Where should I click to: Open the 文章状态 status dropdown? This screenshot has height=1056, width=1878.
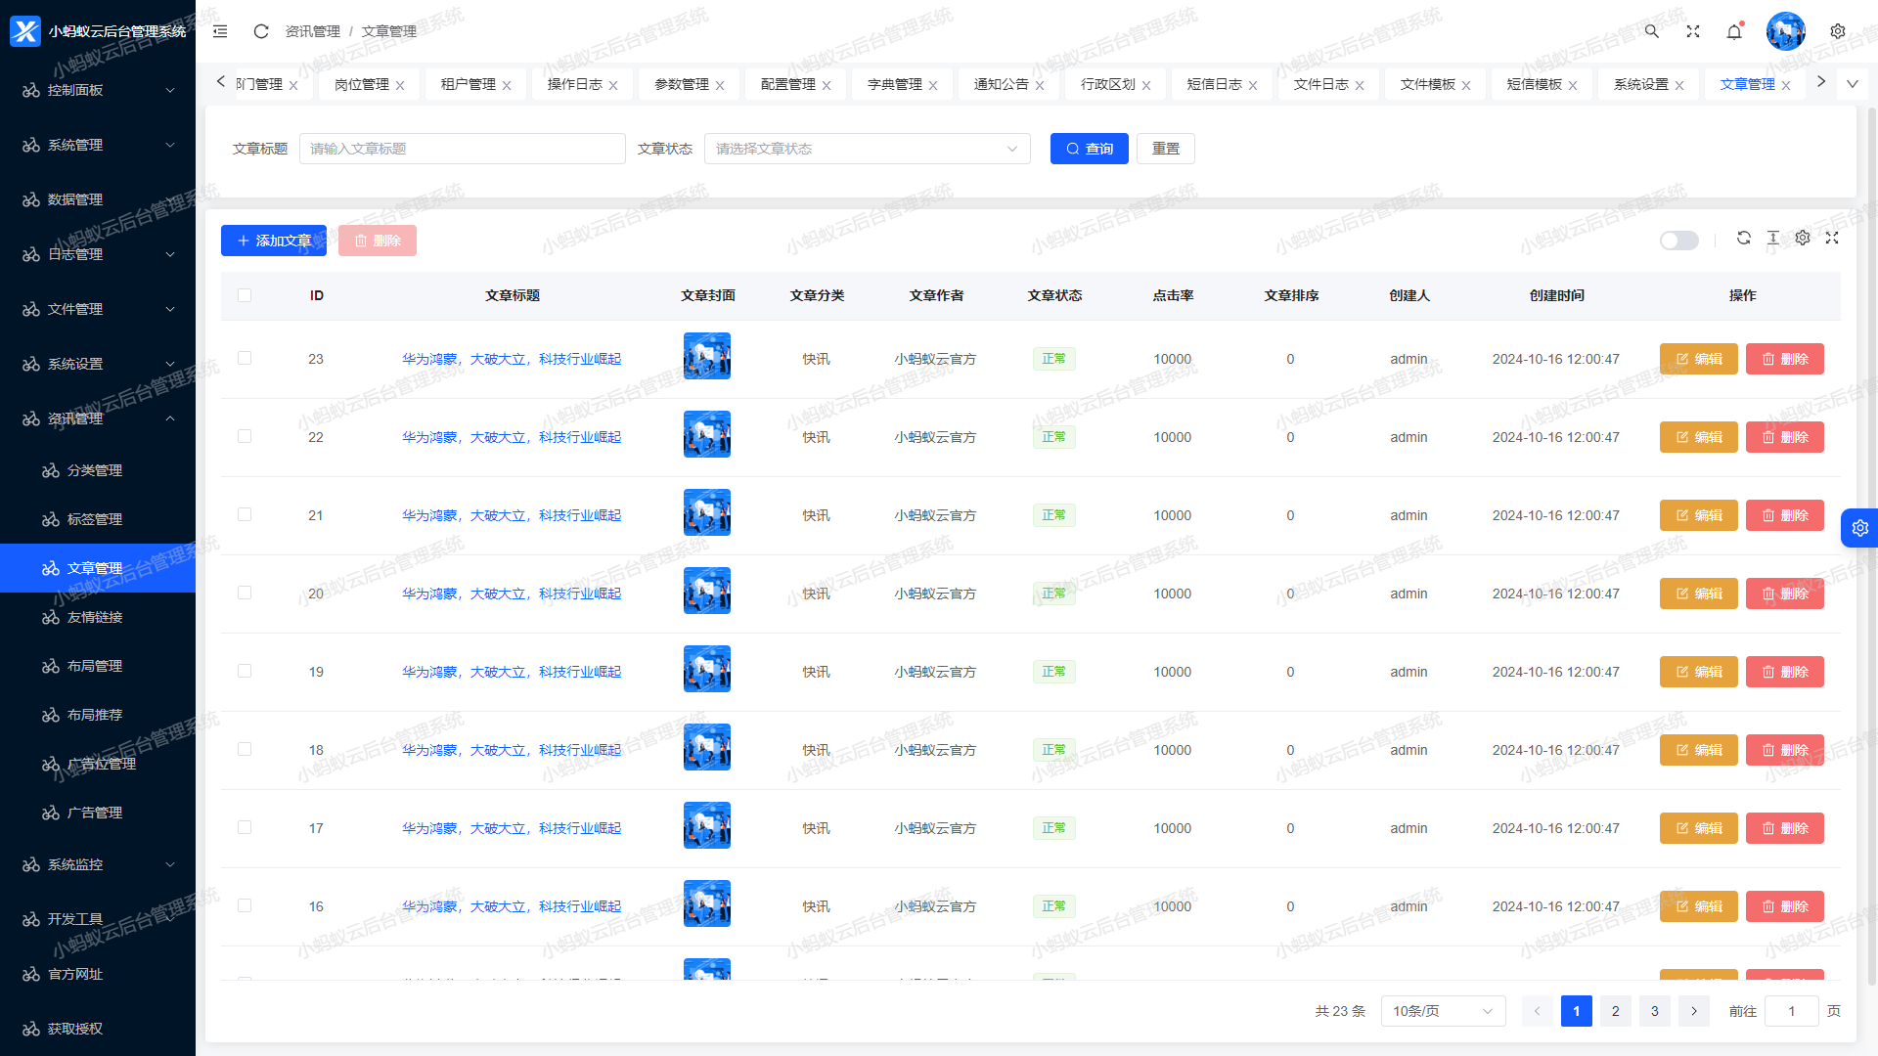click(867, 149)
